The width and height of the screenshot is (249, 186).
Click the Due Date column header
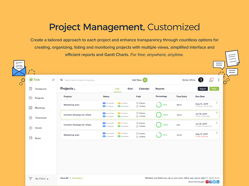pyautogui.click(x=200, y=96)
